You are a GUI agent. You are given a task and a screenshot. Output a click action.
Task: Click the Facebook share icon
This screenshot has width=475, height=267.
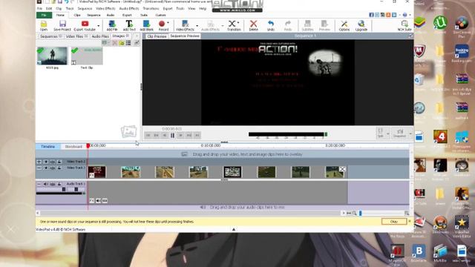coord(371,15)
